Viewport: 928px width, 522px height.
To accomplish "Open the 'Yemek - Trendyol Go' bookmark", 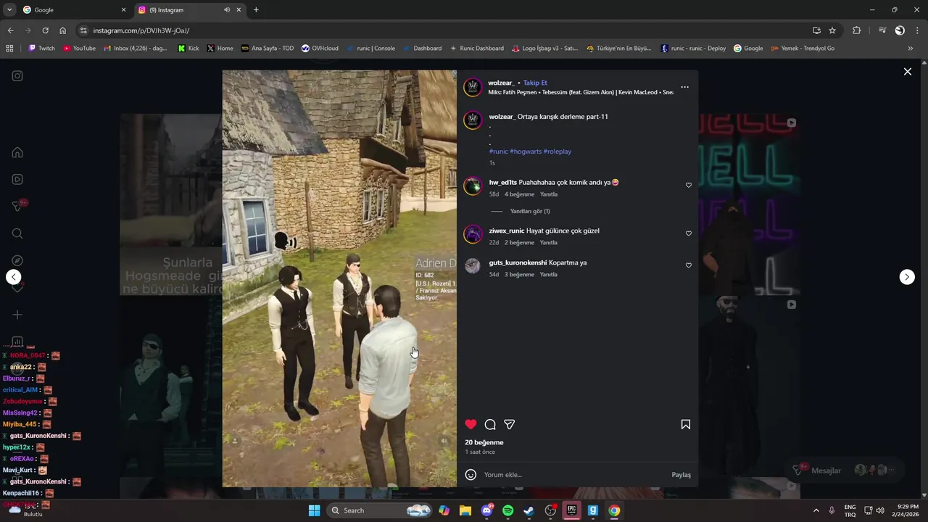I will tap(802, 49).
